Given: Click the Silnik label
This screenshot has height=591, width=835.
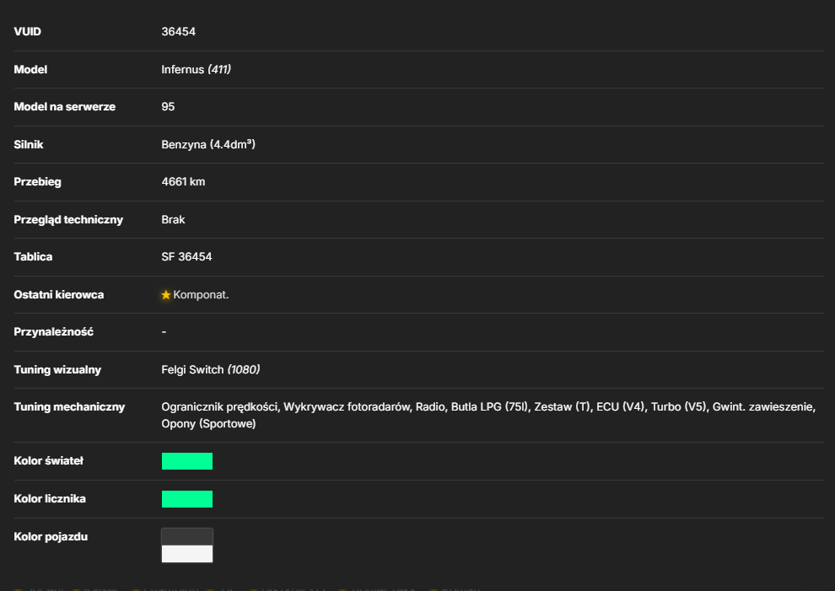Looking at the screenshot, I should 28,144.
